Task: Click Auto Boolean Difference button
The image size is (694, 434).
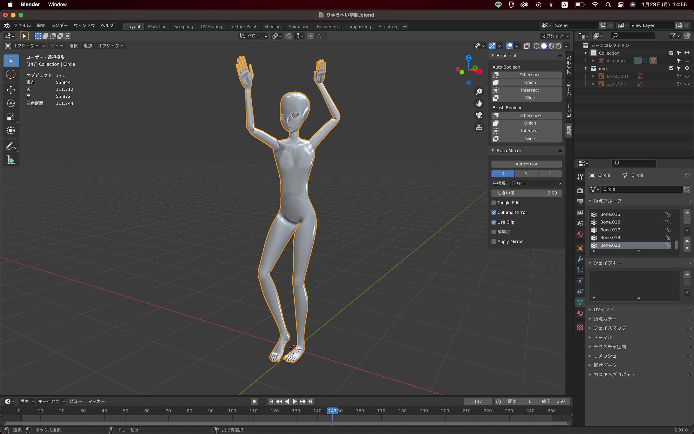Action: click(527, 75)
